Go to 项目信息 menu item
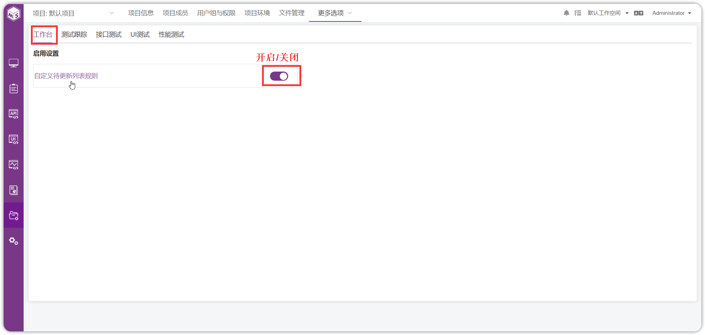This screenshot has width=705, height=335. (x=141, y=13)
